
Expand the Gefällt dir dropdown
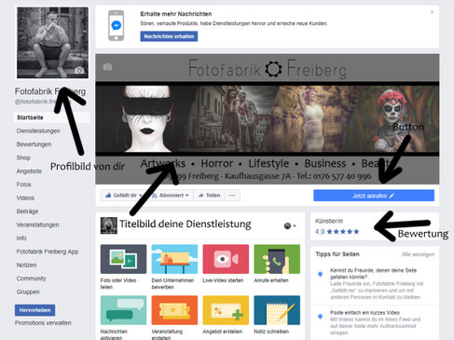(124, 196)
